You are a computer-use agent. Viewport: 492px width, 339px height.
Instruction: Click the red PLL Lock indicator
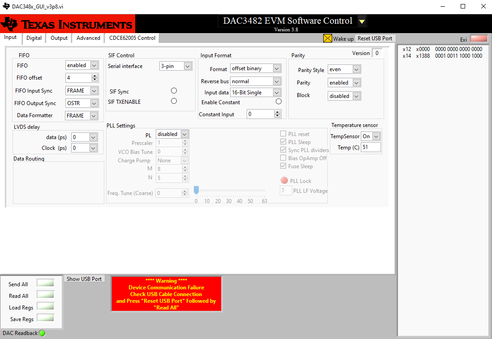[x=284, y=181]
